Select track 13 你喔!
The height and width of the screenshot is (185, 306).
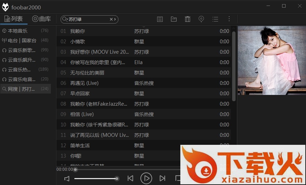click(x=143, y=156)
